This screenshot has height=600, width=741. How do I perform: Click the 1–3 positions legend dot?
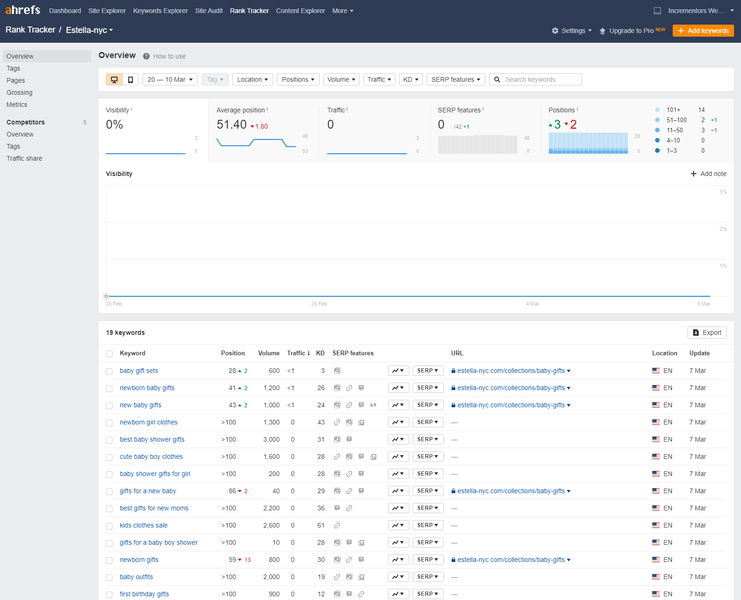[657, 150]
